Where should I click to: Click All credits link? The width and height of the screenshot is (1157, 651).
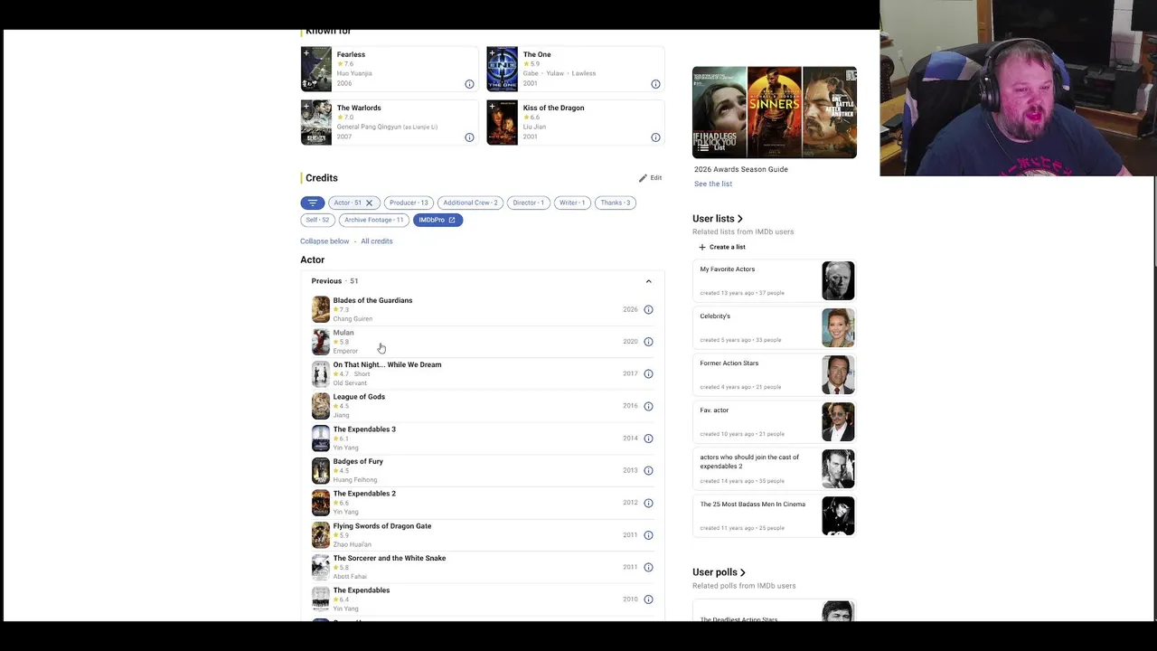(377, 241)
